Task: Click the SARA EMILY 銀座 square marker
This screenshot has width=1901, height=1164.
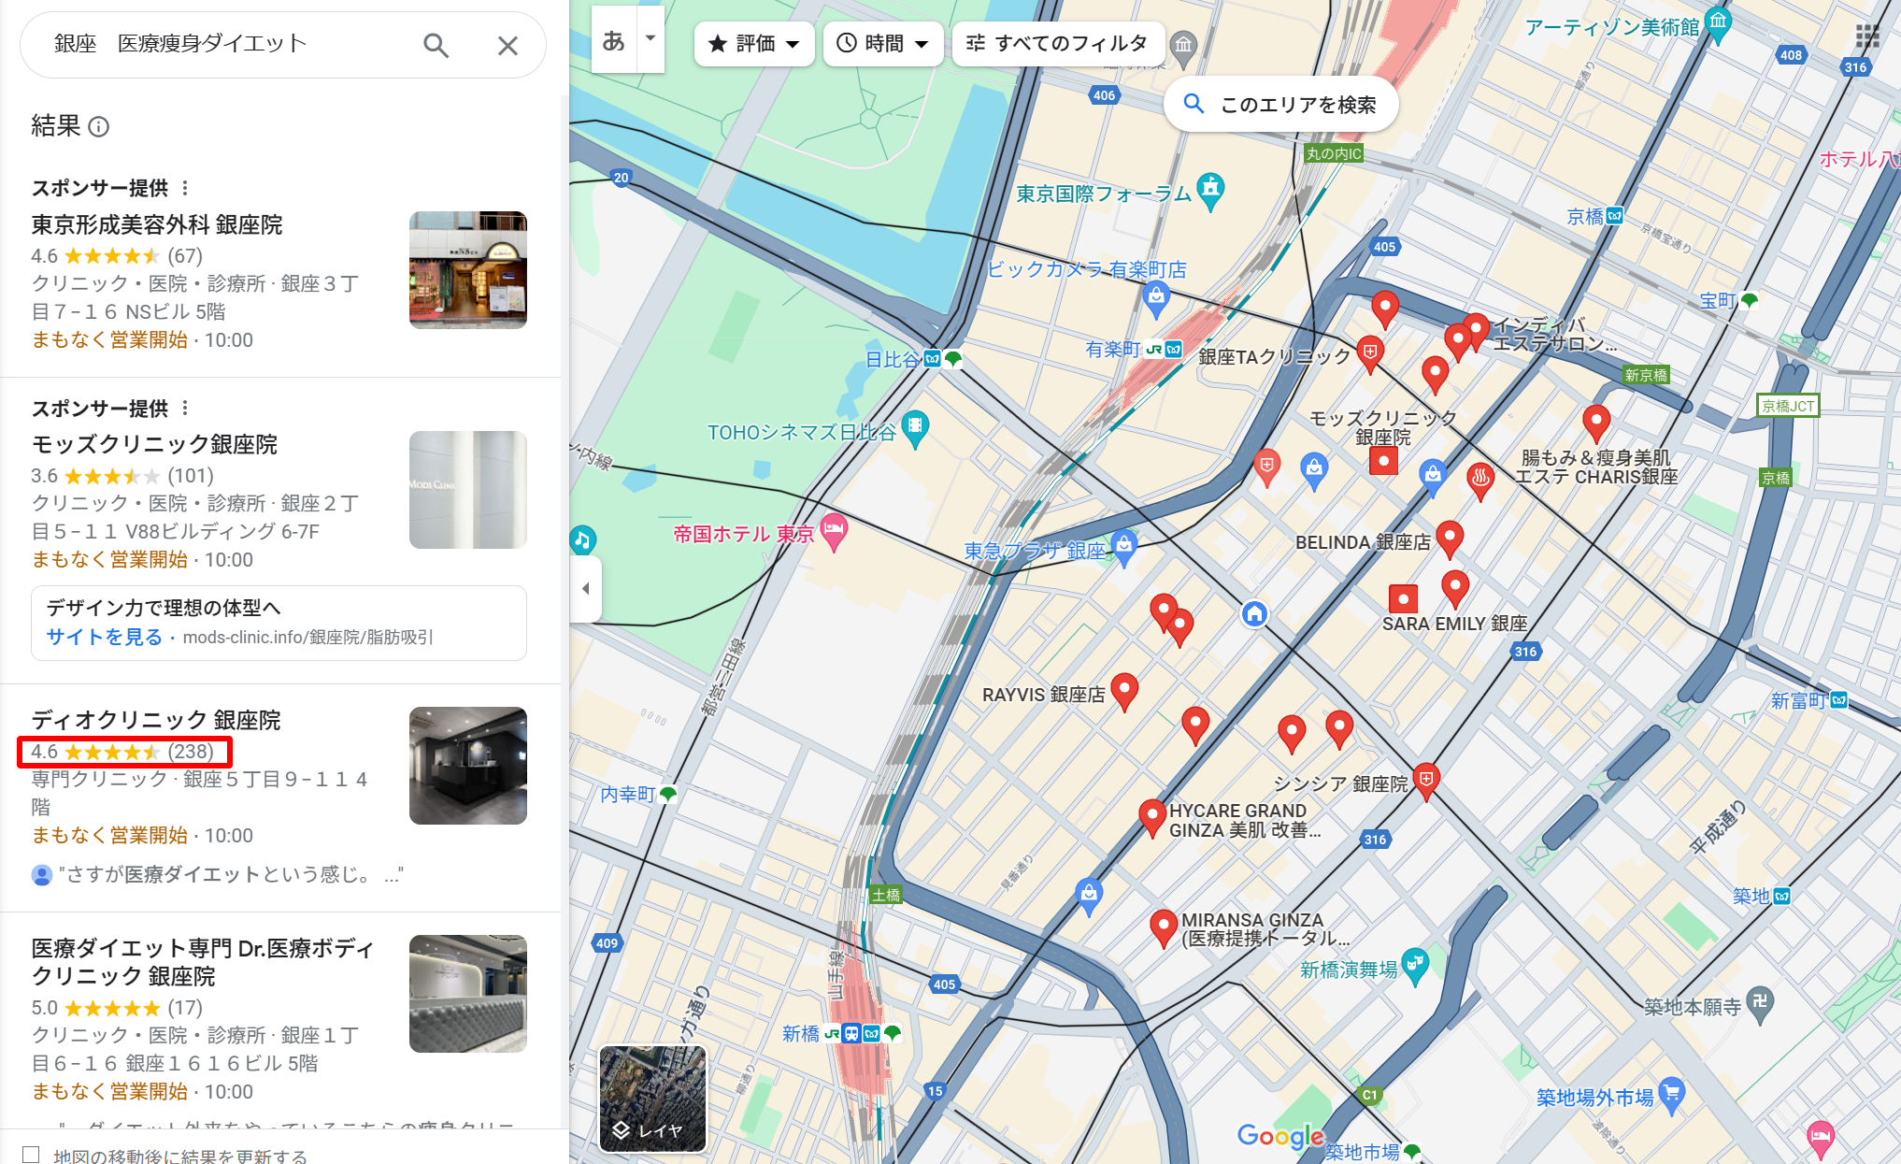Action: (1403, 598)
